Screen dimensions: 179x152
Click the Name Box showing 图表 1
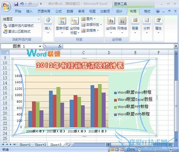tap(19, 46)
